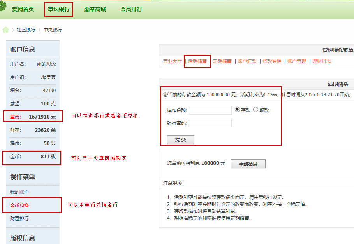Click the 版权信息 panel heading
This screenshot has height=244, width=354.
coord(22,238)
